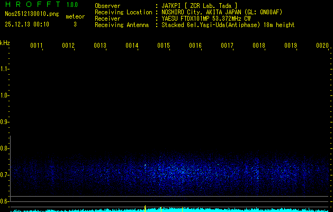Click the 0.7 frequency axis label

click(x=5, y=174)
